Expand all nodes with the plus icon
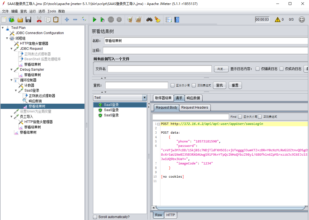Screen dimensions: 309x220 (67, 20)
